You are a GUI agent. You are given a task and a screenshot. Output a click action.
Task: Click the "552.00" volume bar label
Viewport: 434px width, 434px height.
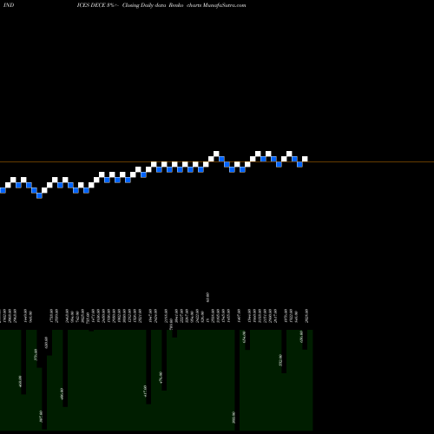[280, 360]
